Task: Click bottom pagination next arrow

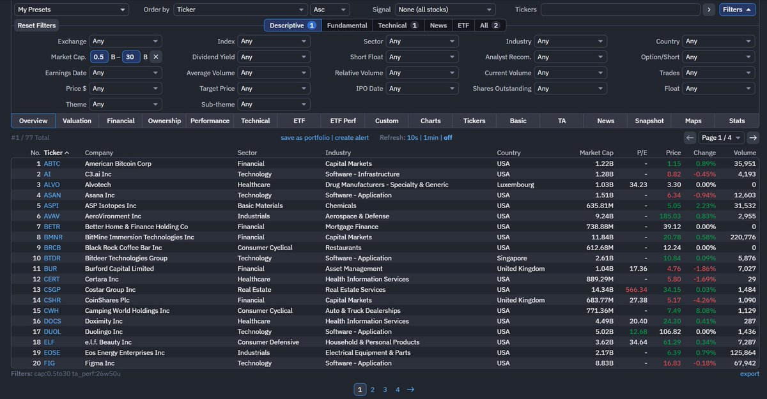Action: point(410,389)
